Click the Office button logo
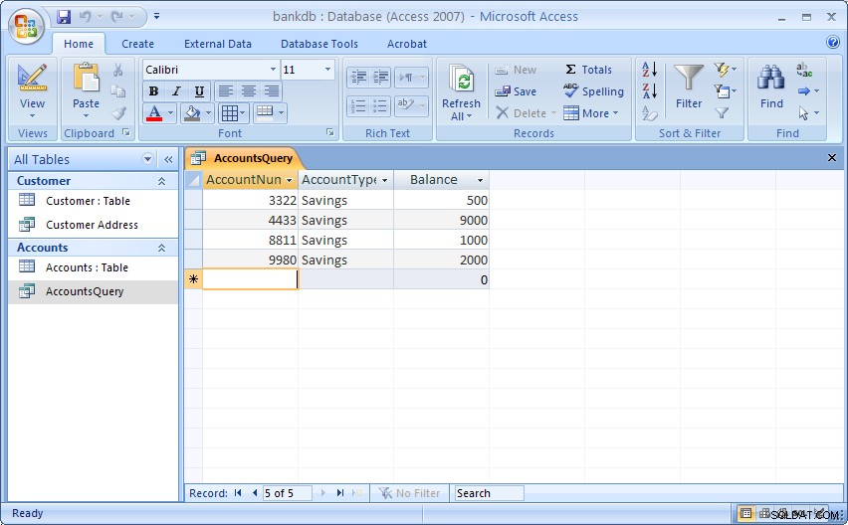 coord(26,26)
